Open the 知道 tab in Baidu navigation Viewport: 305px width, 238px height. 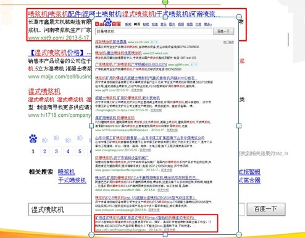[x=154, y=24]
